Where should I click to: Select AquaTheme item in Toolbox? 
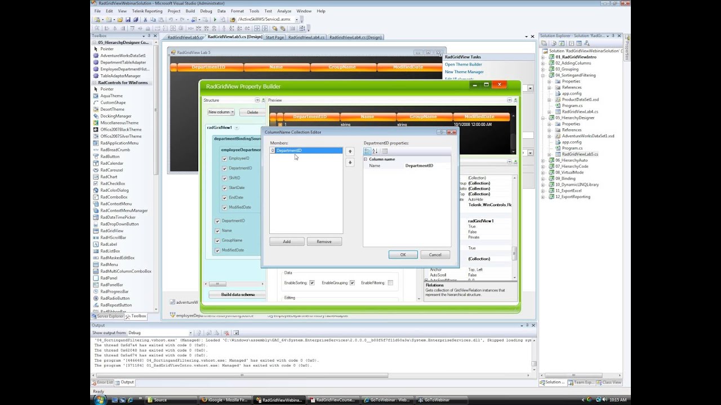(x=112, y=96)
